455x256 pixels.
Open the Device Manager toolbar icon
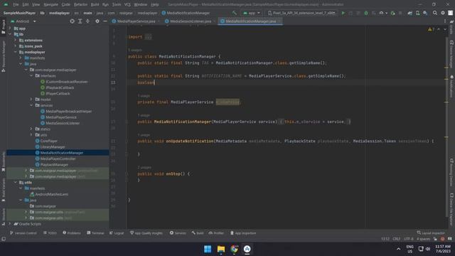coord(417,13)
